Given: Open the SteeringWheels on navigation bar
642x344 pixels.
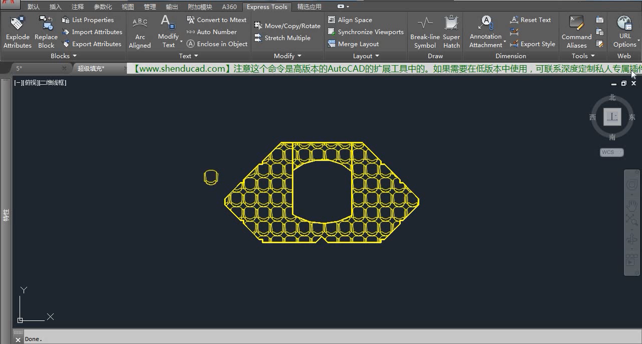Looking at the screenshot, I should 631,185.
